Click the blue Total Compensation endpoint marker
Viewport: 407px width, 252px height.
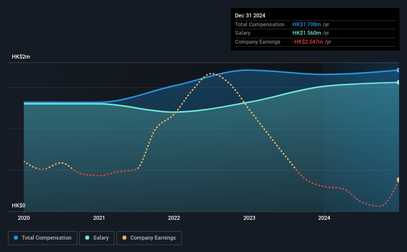coord(399,70)
